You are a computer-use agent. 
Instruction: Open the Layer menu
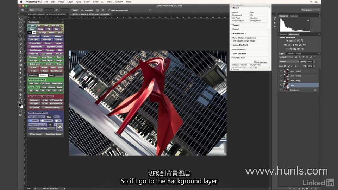coord(70,2)
